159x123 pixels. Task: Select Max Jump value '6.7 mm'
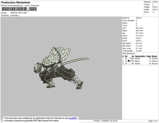[x=139, y=48]
